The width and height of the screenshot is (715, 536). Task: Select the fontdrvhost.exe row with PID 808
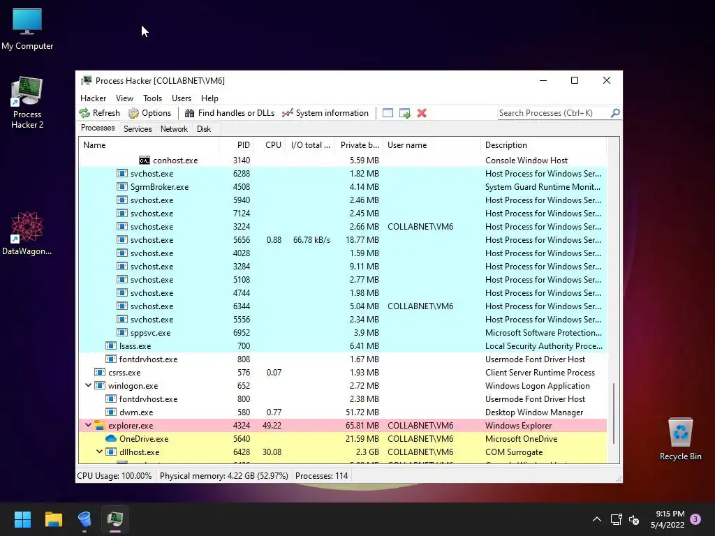[343, 359]
